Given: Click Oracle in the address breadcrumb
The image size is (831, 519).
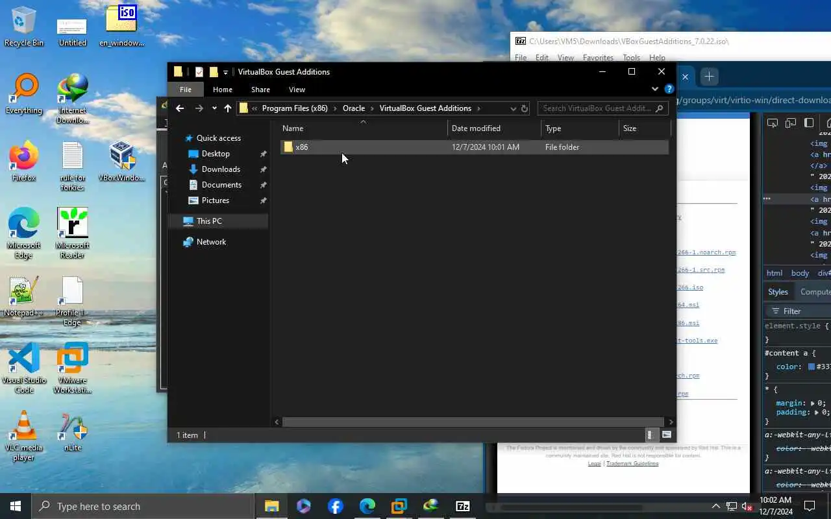Looking at the screenshot, I should click(354, 108).
